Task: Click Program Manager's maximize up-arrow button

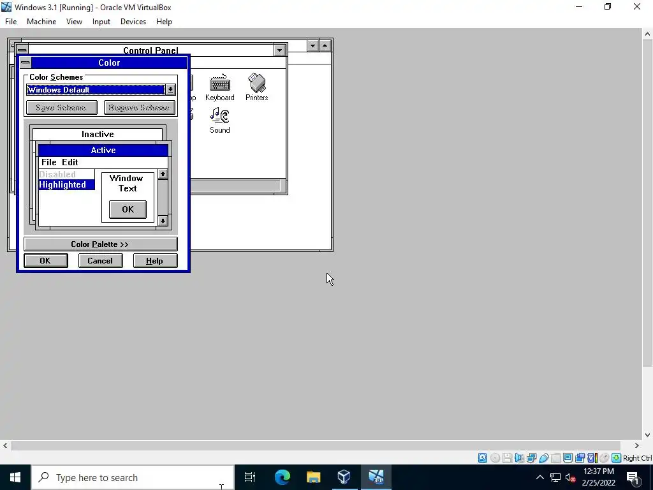Action: click(x=325, y=45)
